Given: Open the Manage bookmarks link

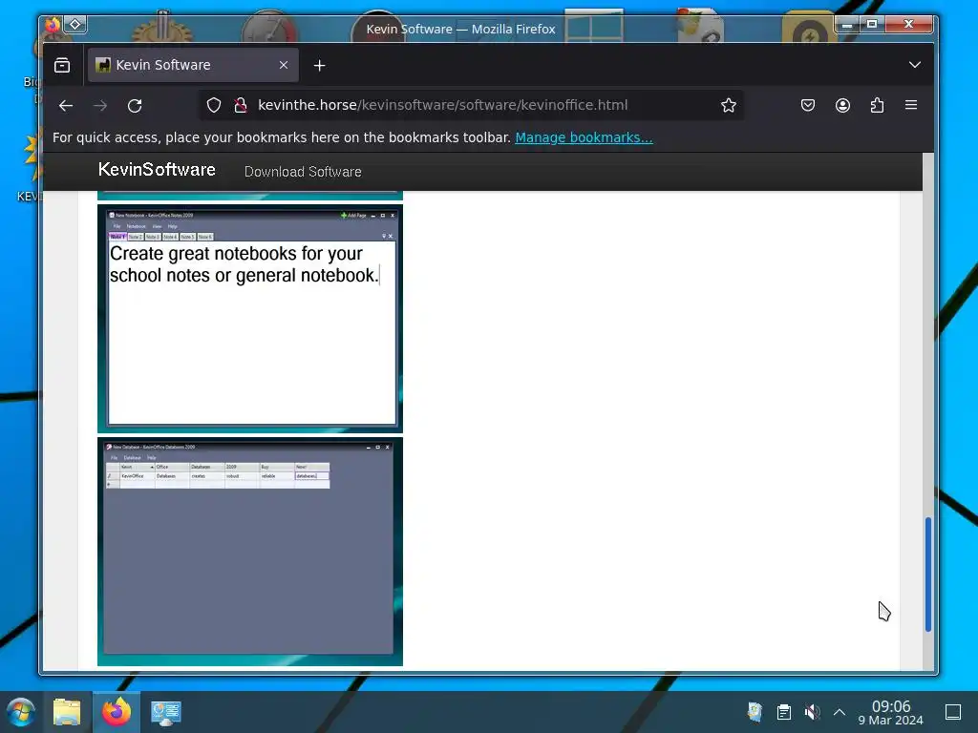Looking at the screenshot, I should click(x=584, y=137).
